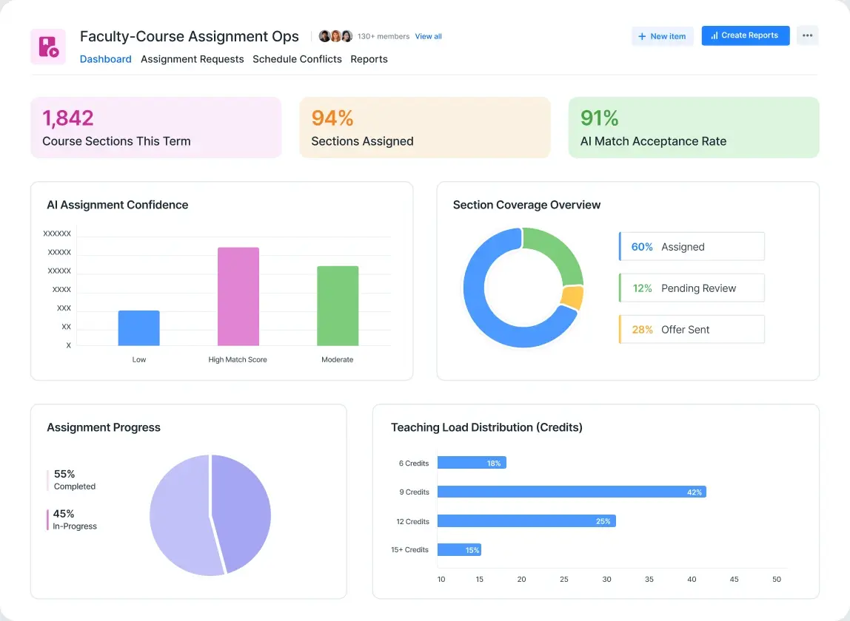Click the member avatars group
Screen dimensions: 850x621
coord(335,36)
